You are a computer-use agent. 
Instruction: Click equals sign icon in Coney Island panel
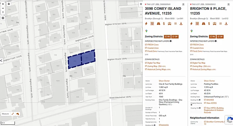coord(175,24)
